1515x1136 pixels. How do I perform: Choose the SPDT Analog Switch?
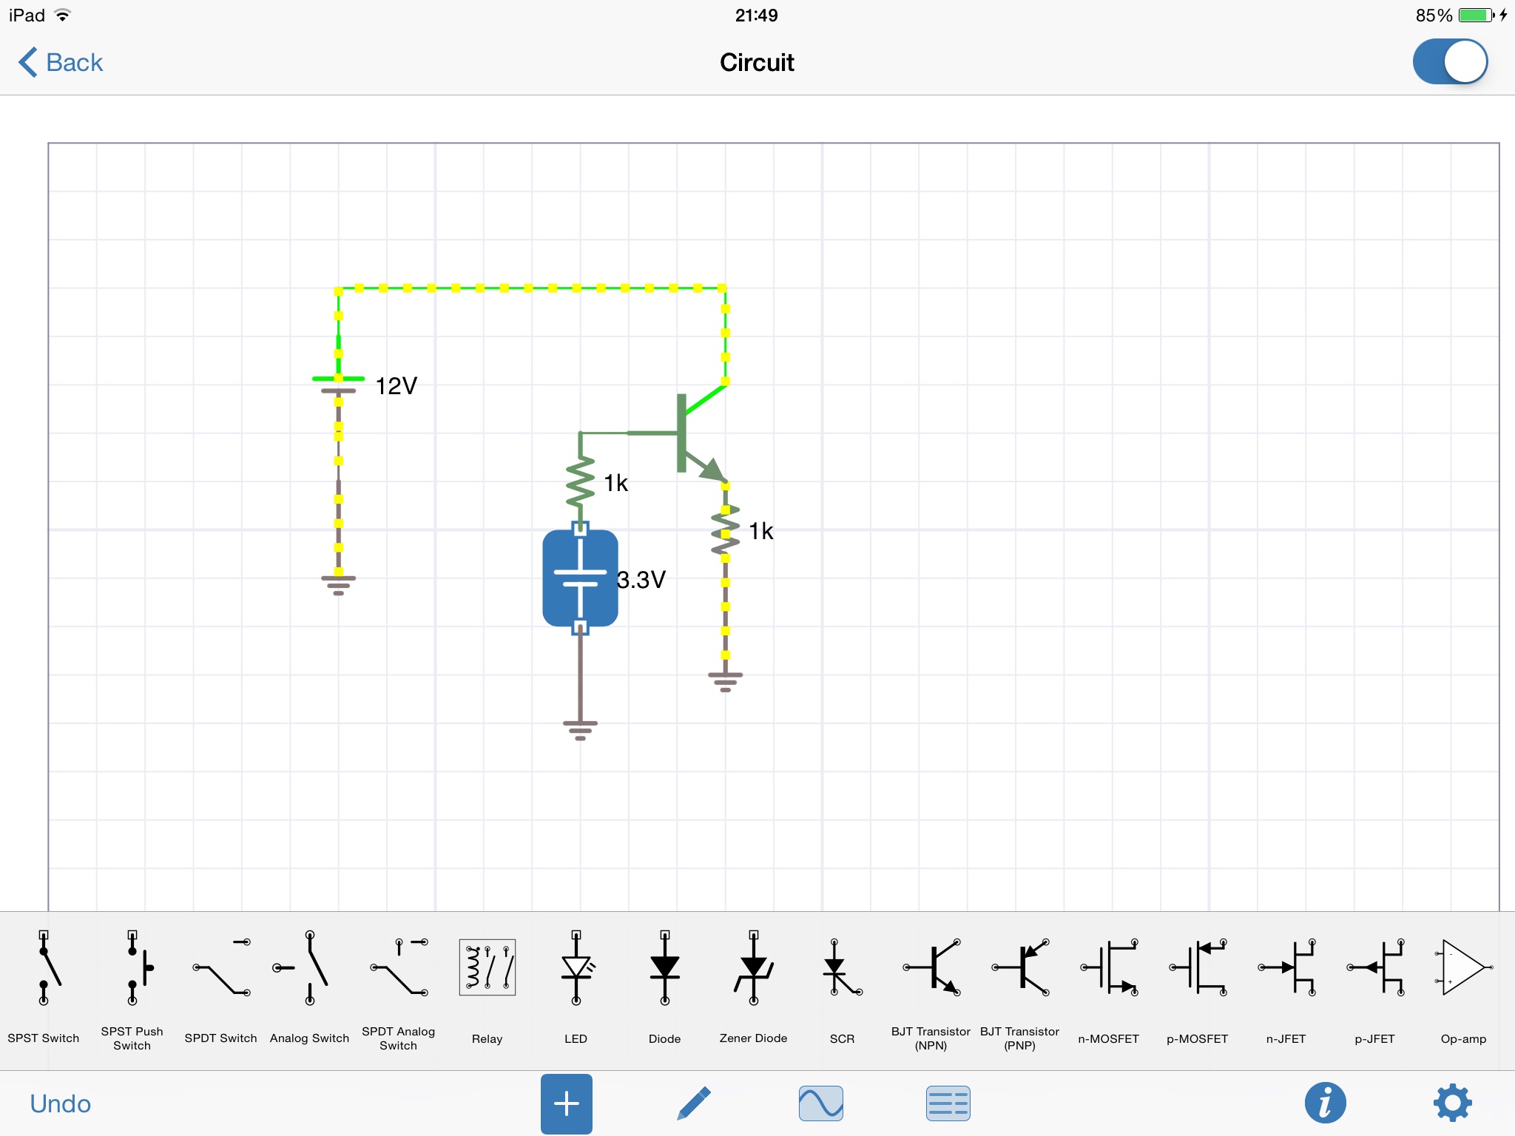pos(398,969)
